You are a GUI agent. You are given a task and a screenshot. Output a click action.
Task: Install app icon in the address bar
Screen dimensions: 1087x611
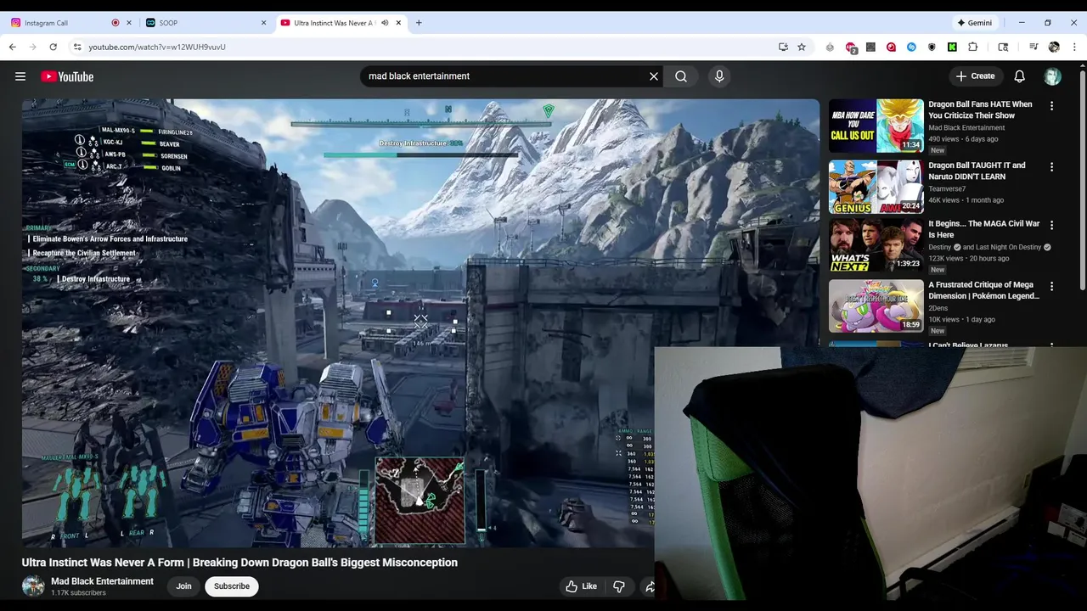click(783, 47)
